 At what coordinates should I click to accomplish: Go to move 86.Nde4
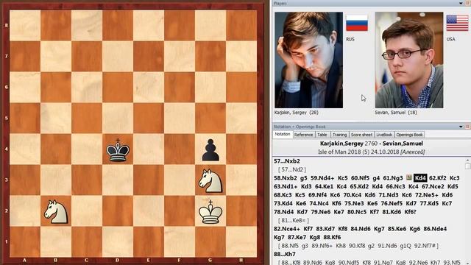coord(435,229)
